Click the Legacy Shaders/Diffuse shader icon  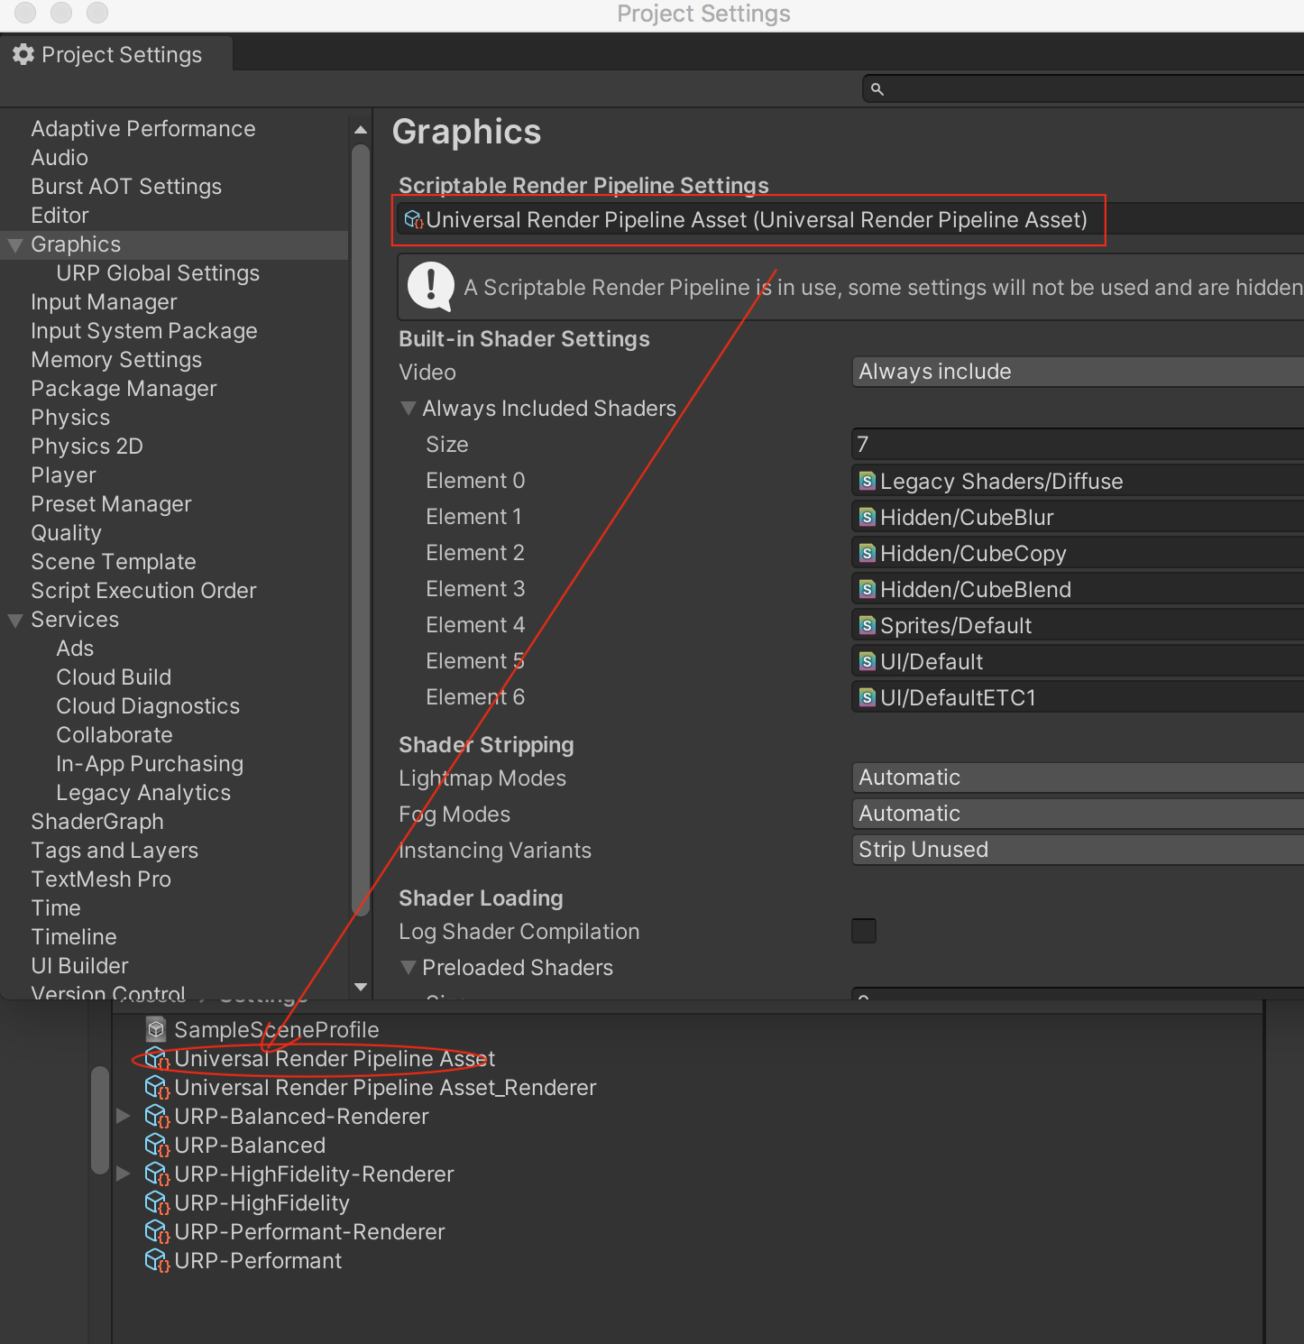coord(868,482)
